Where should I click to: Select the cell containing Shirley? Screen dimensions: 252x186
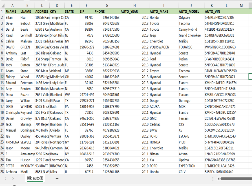(12, 77)
